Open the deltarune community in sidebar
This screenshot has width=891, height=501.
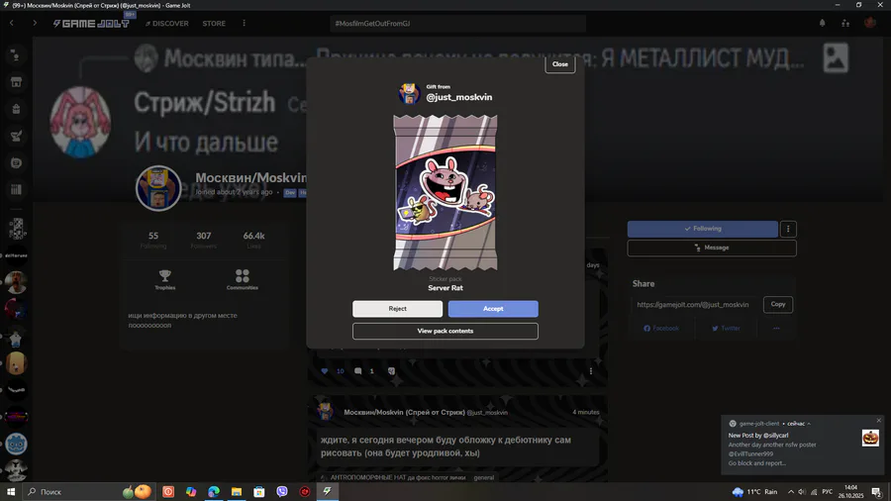pos(16,255)
